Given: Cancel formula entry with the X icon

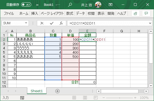Looking at the screenshot, I should [42, 23].
